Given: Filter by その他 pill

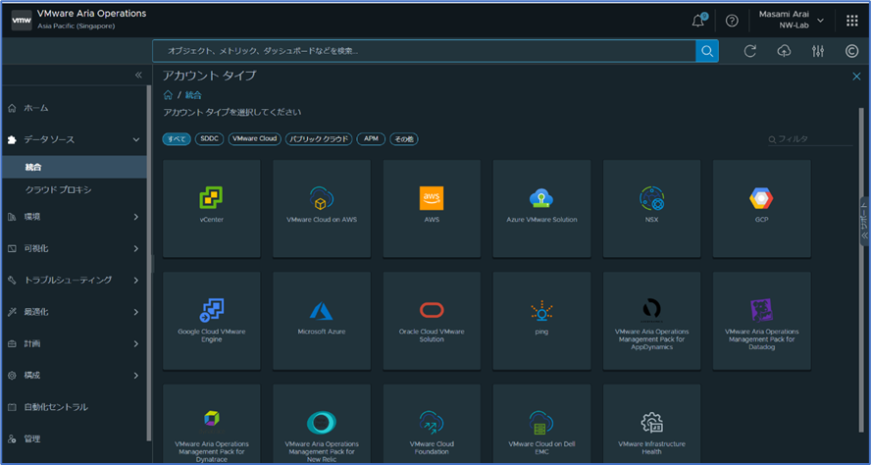Looking at the screenshot, I should click(404, 139).
